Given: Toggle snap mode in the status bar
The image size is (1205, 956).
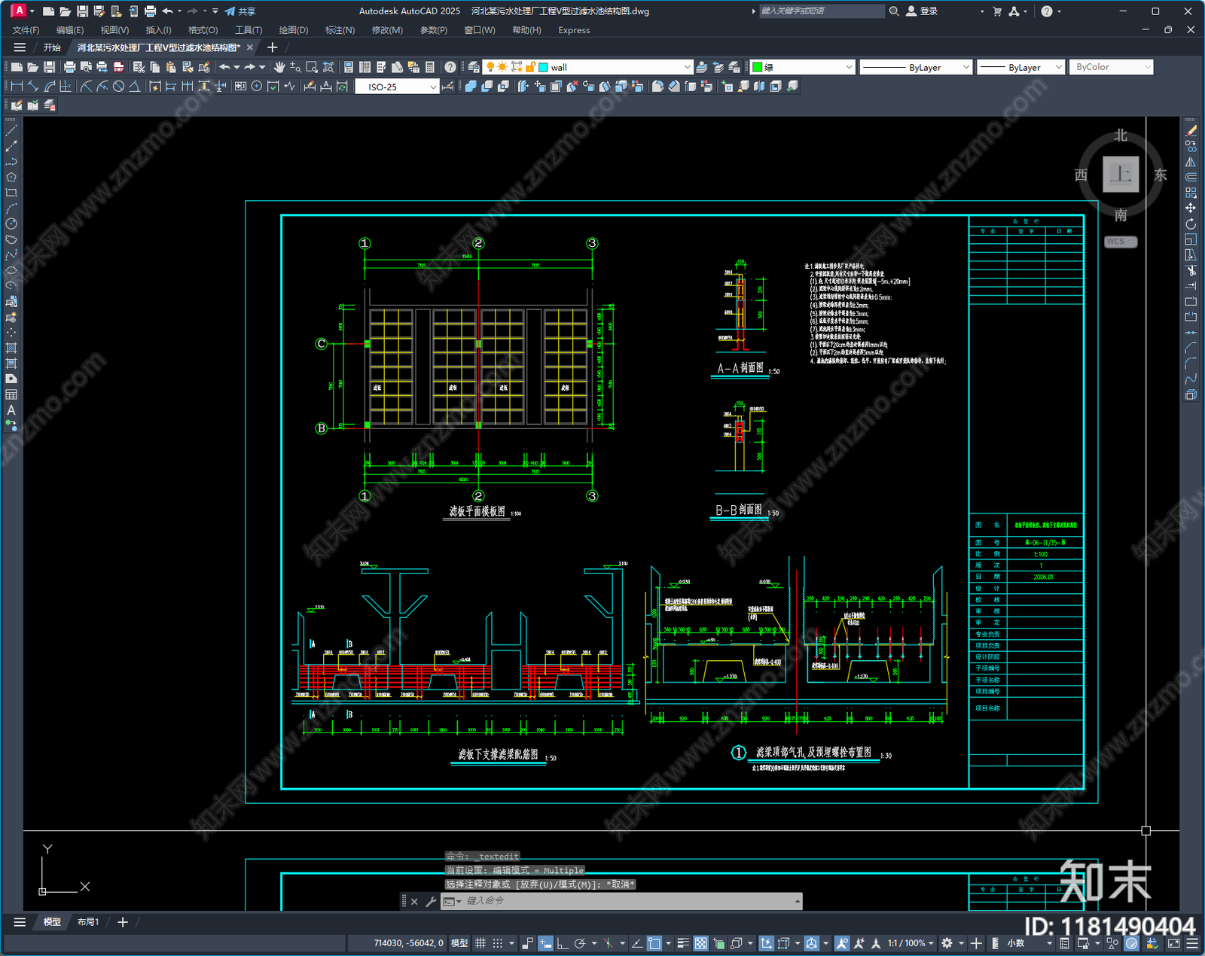Looking at the screenshot, I should click(498, 943).
